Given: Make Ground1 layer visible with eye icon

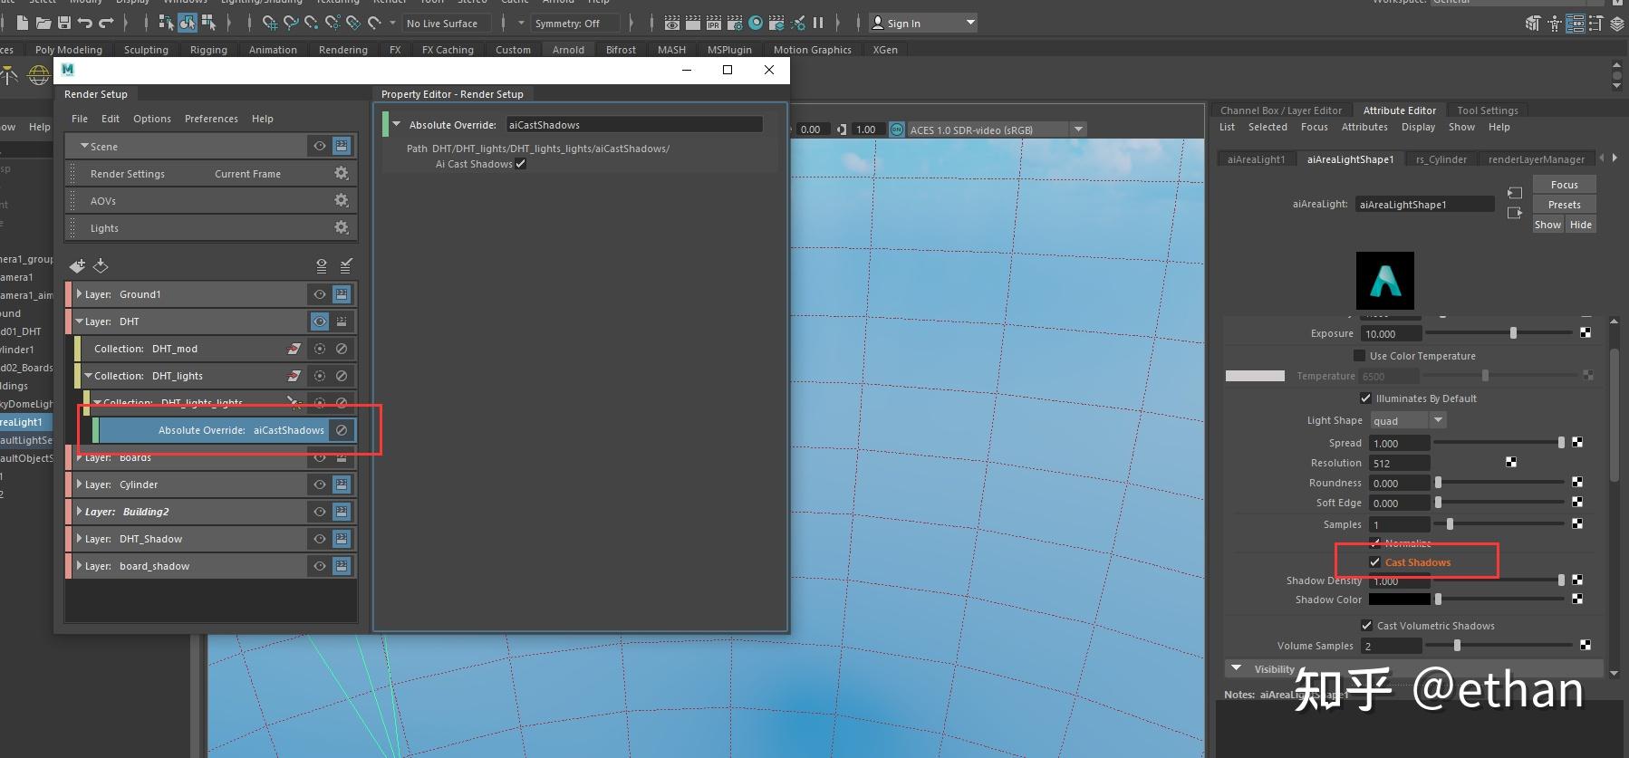Looking at the screenshot, I should point(320,294).
